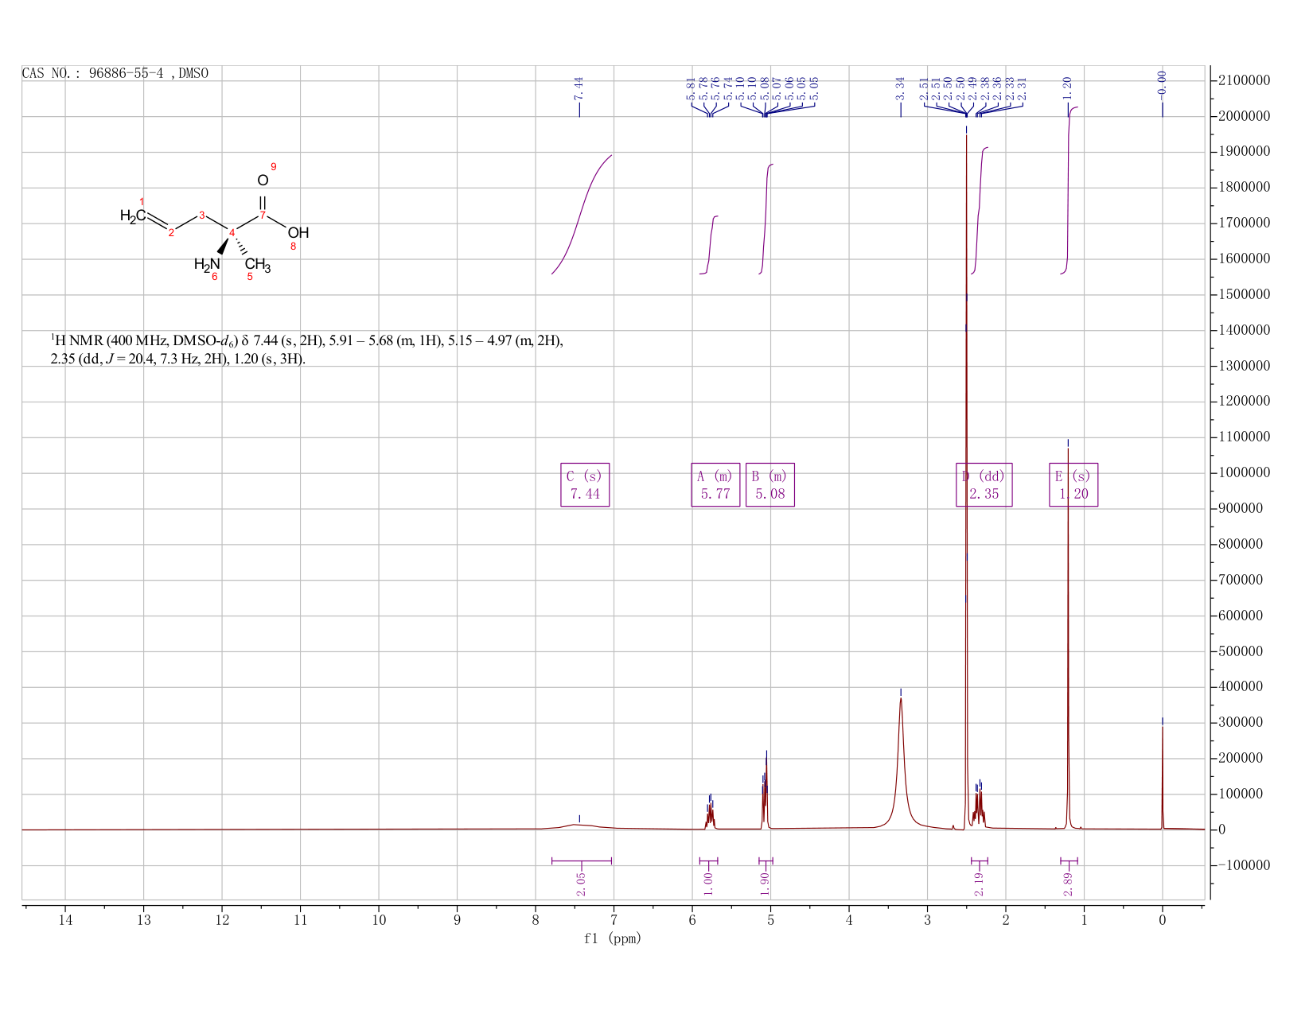
Task: Click the integral curve above 7.44 peak
Action: tap(582, 214)
